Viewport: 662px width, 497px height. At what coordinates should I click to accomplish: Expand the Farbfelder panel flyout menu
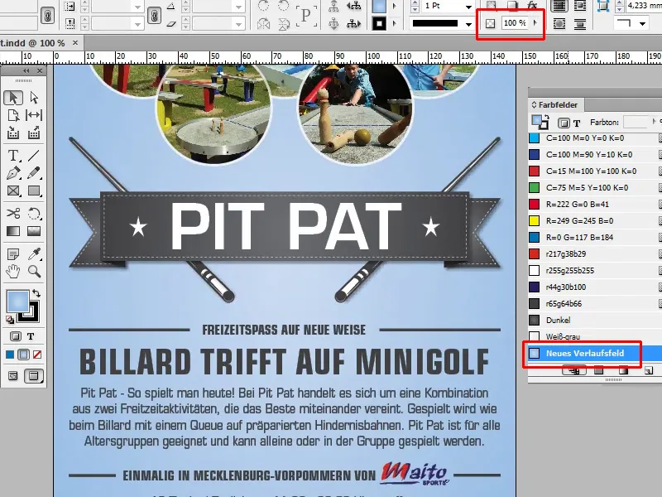[x=657, y=106]
